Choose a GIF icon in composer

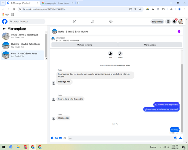pyautogui.click(x=65, y=138)
